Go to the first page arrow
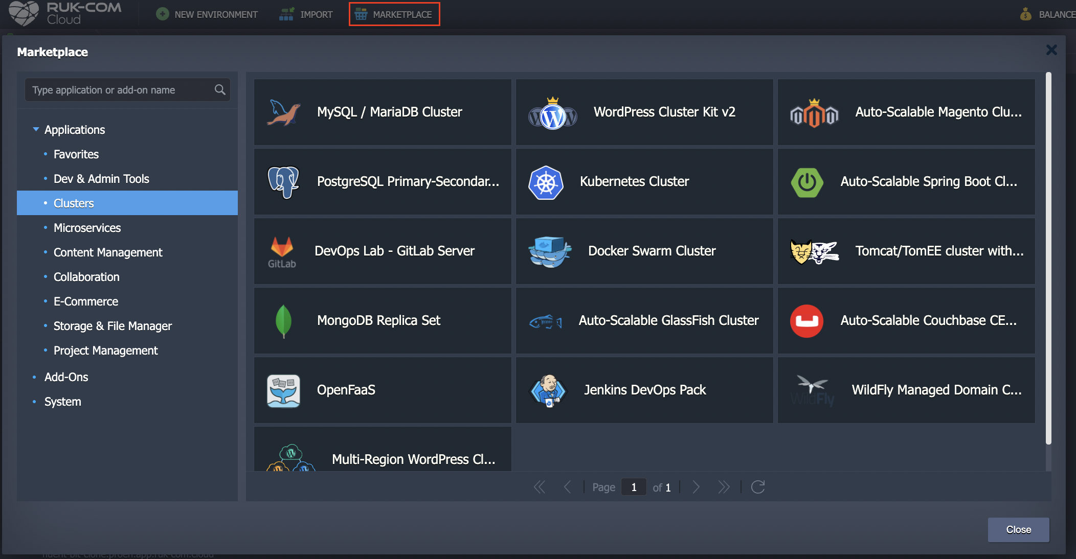1076x559 pixels. pos(539,487)
